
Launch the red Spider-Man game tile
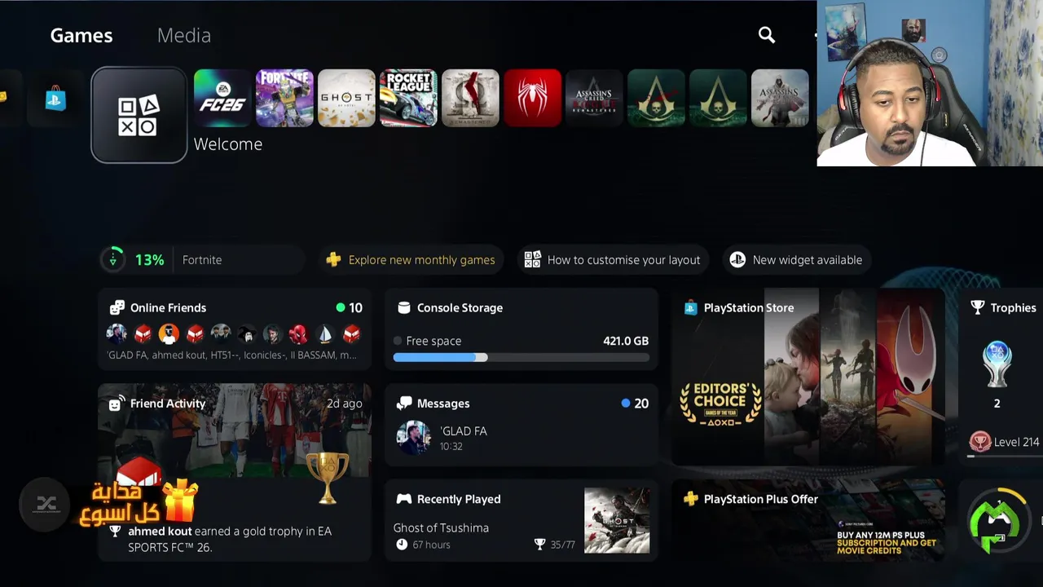[532, 98]
